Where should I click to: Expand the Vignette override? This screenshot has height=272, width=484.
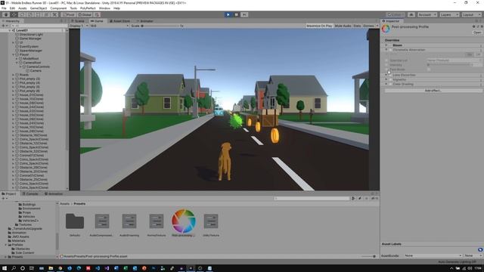point(386,79)
